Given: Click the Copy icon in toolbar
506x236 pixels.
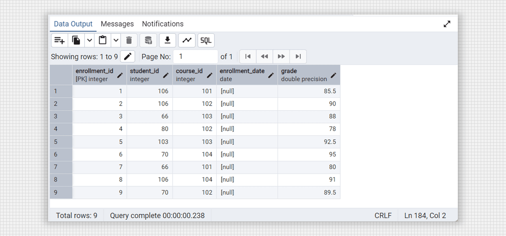Looking at the screenshot, I should pos(76,40).
